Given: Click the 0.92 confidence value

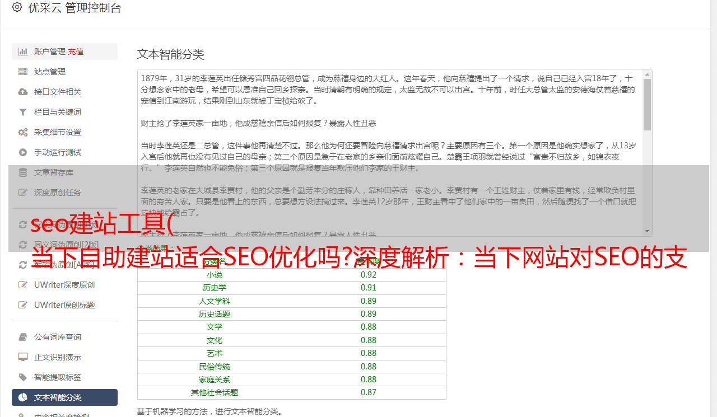Looking at the screenshot, I should point(369,275).
